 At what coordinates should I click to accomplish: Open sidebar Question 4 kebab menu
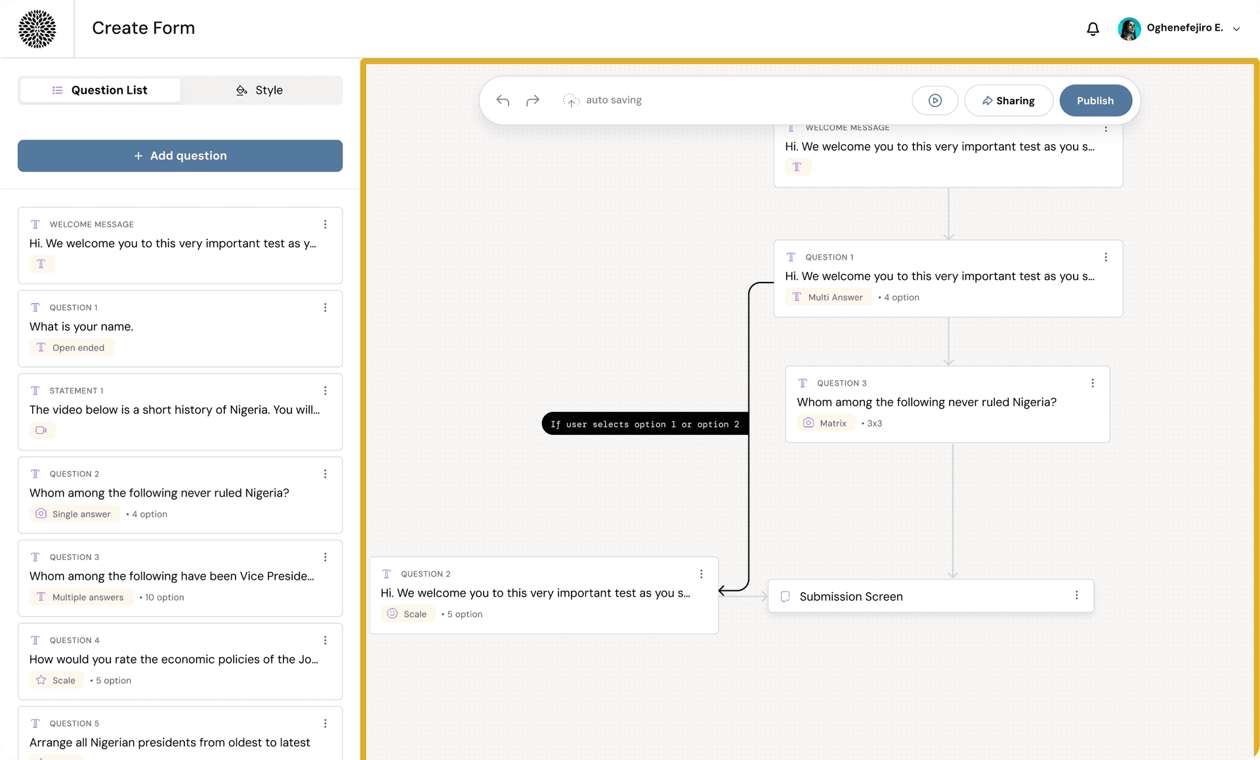point(325,641)
